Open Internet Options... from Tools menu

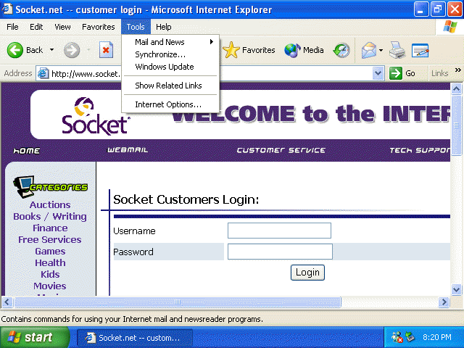click(x=170, y=104)
